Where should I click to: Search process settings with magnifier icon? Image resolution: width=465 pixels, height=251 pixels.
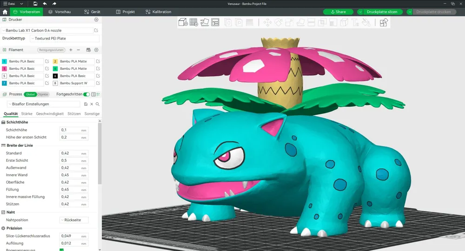point(97,104)
